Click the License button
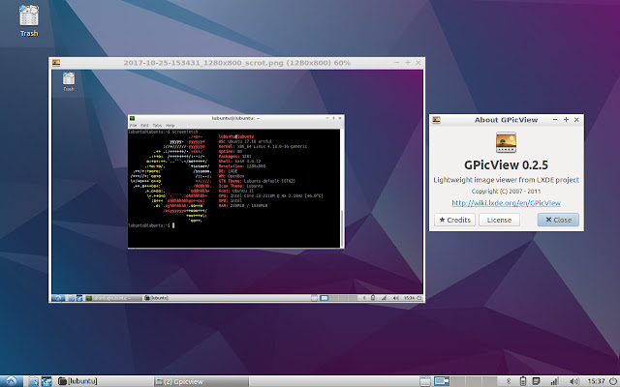The image size is (620, 387). tap(499, 220)
